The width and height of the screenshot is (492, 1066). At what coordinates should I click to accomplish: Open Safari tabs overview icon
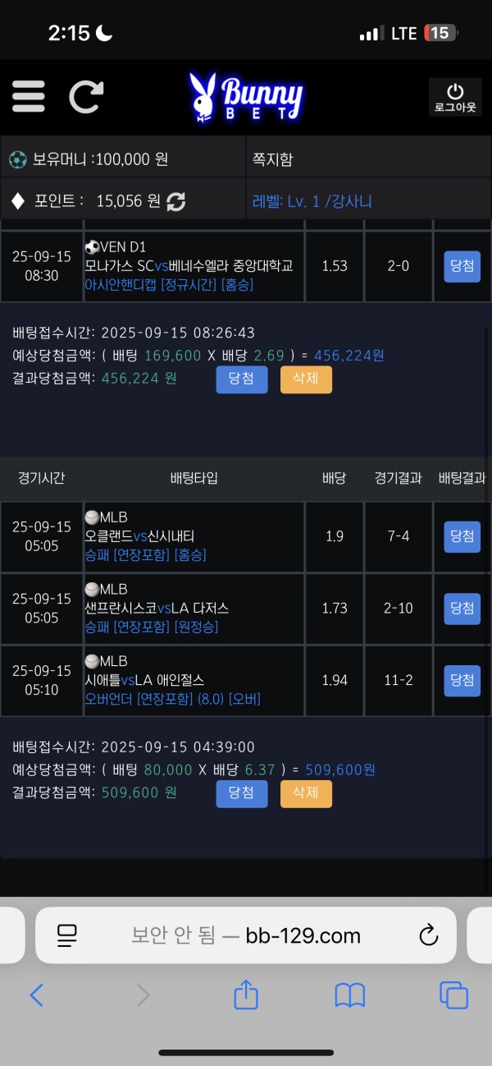click(453, 995)
